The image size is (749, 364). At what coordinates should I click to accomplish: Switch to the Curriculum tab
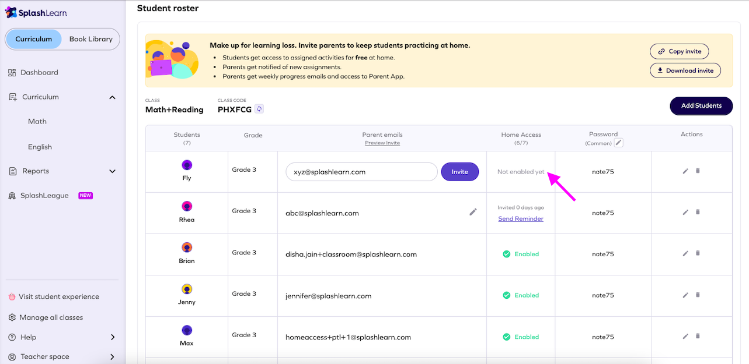coord(34,39)
